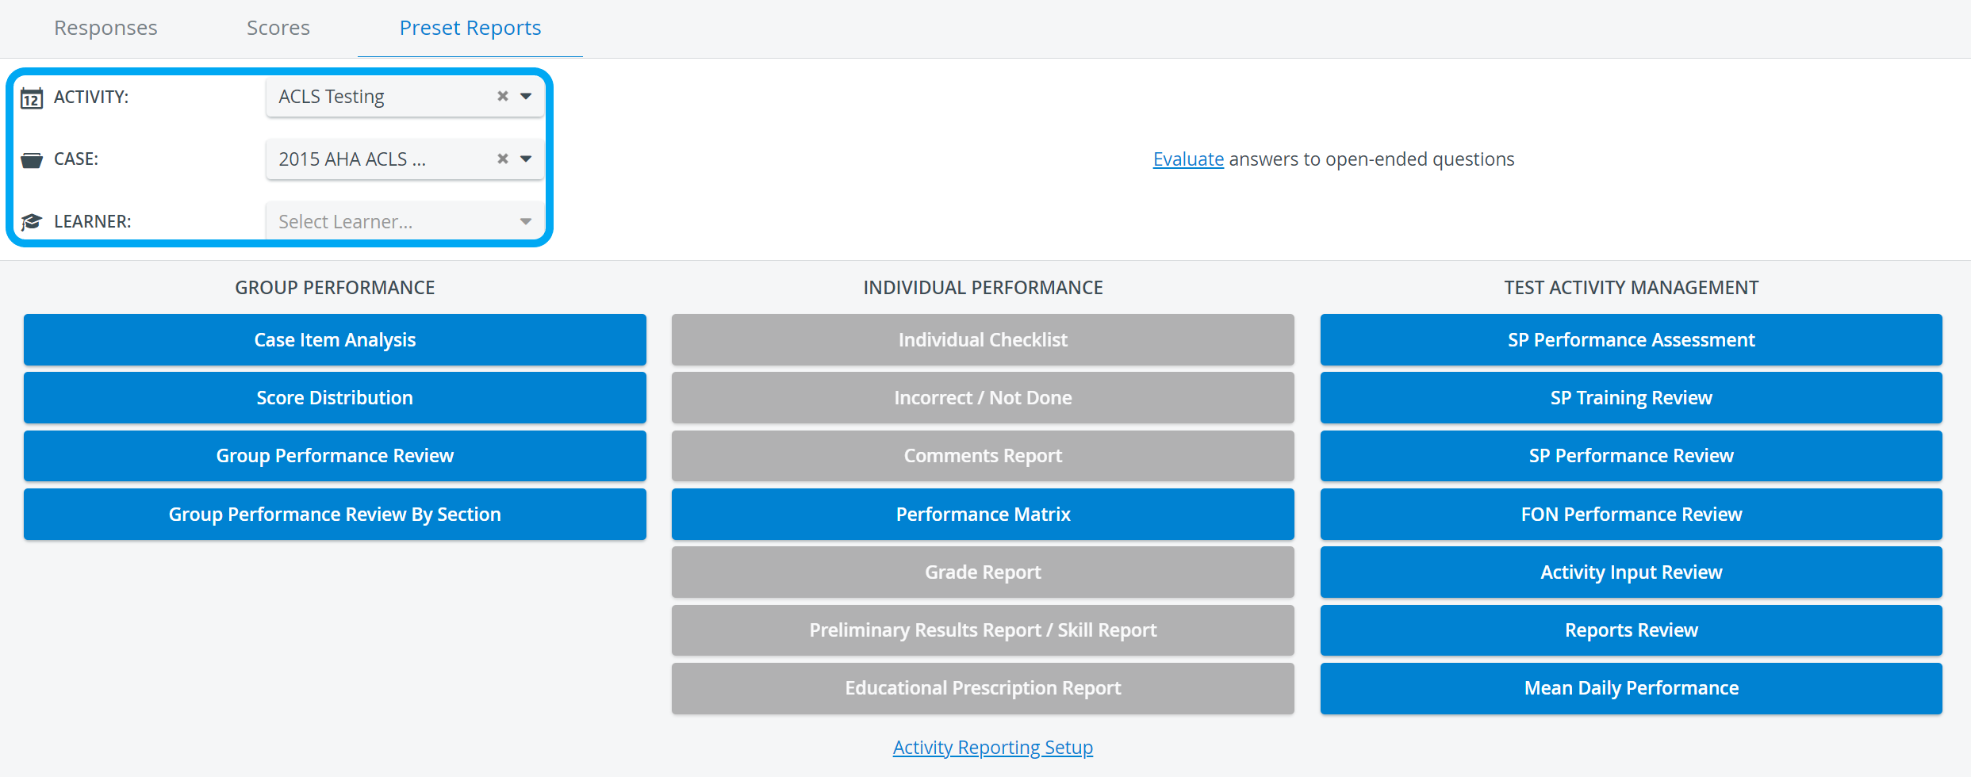Select the Preset Reports tab
Image resolution: width=1971 pixels, height=777 pixels.
(x=470, y=28)
